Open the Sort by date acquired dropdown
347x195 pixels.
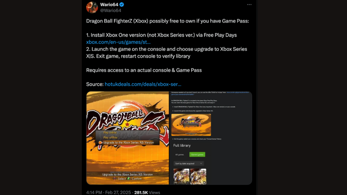tap(188, 164)
